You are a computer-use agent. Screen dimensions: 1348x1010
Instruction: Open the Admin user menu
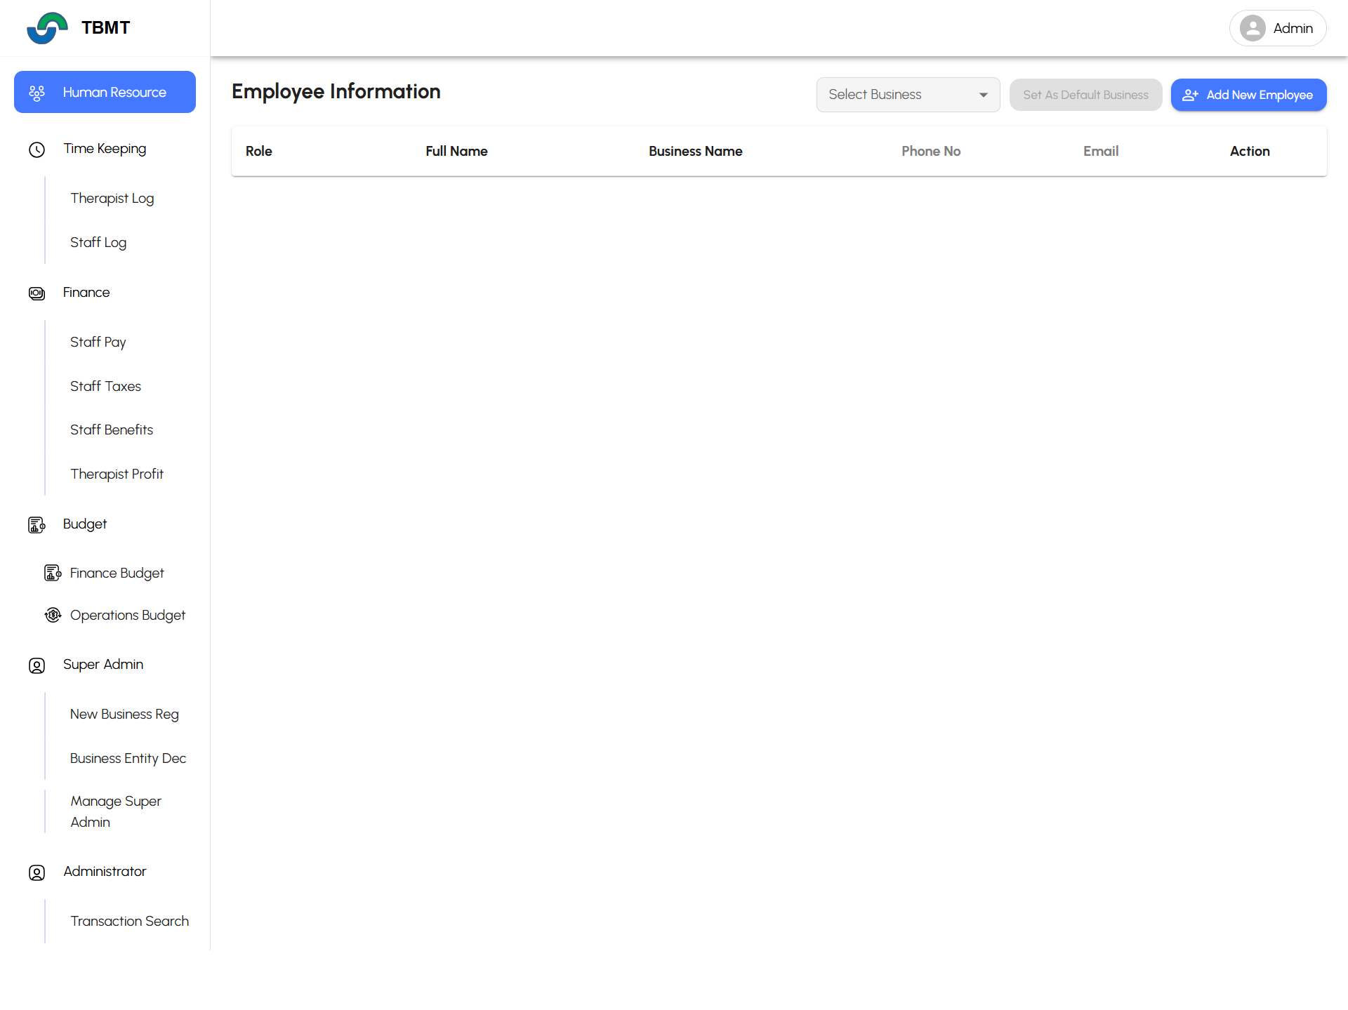tap(1277, 28)
